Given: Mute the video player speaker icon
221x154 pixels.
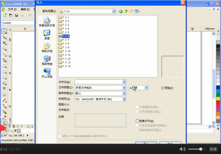Looking at the screenshot, I should pyautogui.click(x=182, y=149).
